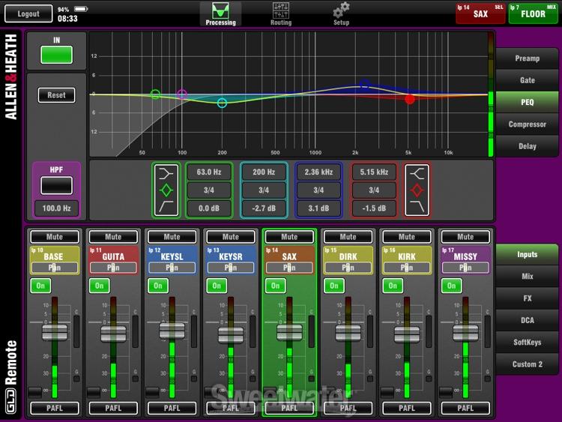Toggle the HPF enable button
Screen dimensions: 562x422
tap(57, 185)
